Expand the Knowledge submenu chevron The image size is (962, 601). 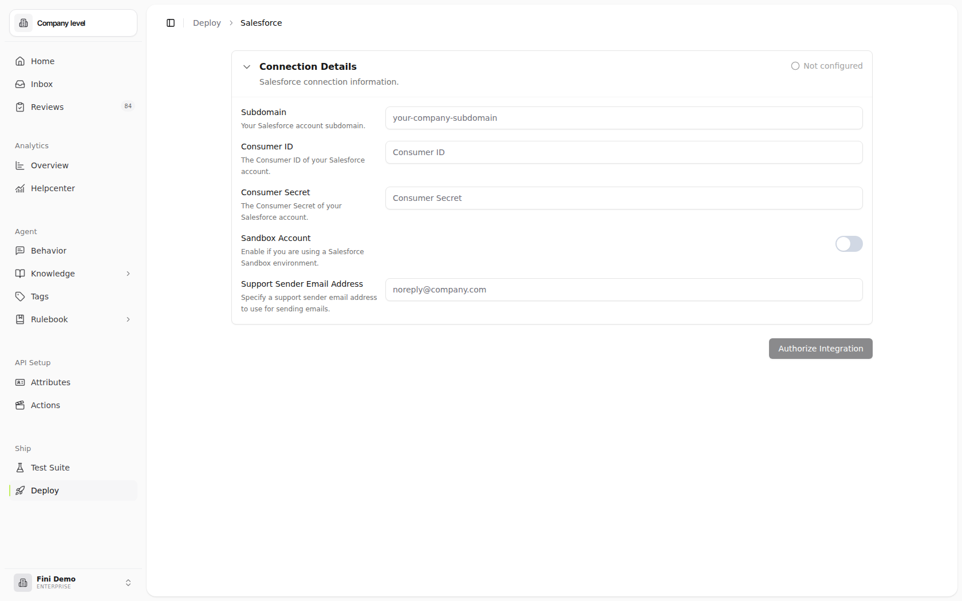128,274
